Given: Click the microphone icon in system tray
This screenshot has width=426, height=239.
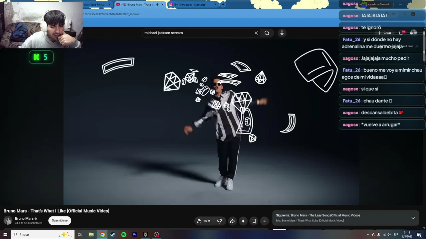Looking at the screenshot, I should point(379,235).
